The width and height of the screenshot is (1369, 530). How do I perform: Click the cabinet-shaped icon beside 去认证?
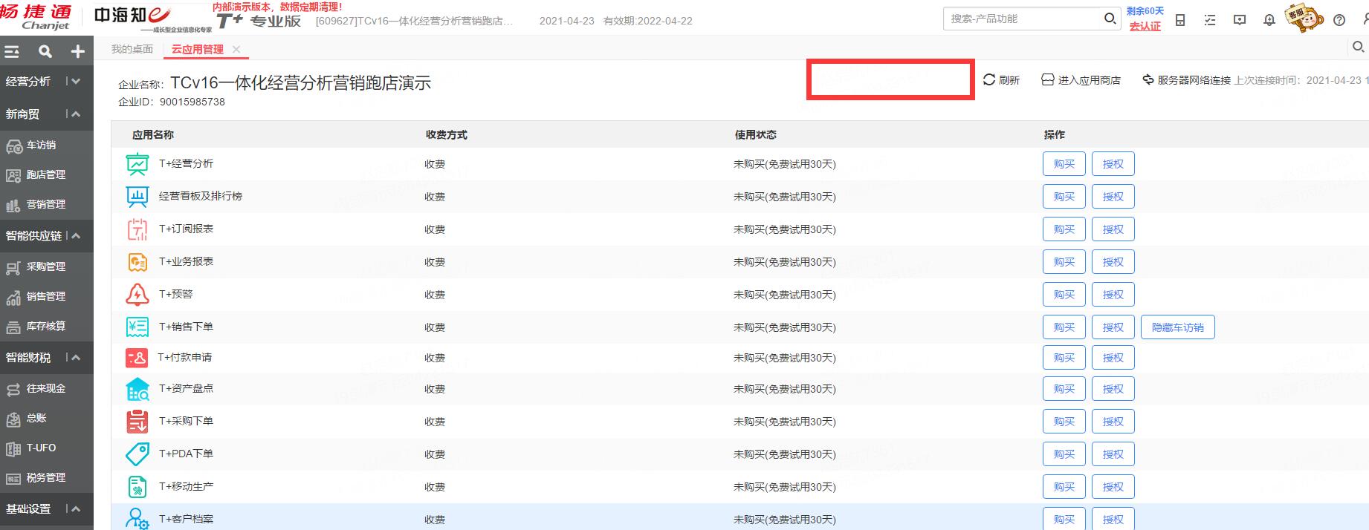pos(1180,20)
